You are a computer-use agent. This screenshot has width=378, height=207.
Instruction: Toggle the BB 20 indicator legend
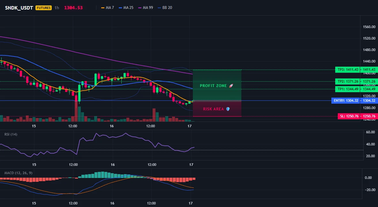pyautogui.click(x=165, y=8)
